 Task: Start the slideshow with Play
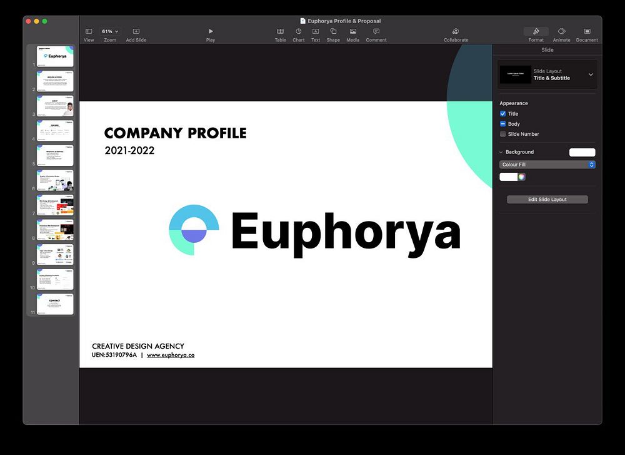point(211,31)
